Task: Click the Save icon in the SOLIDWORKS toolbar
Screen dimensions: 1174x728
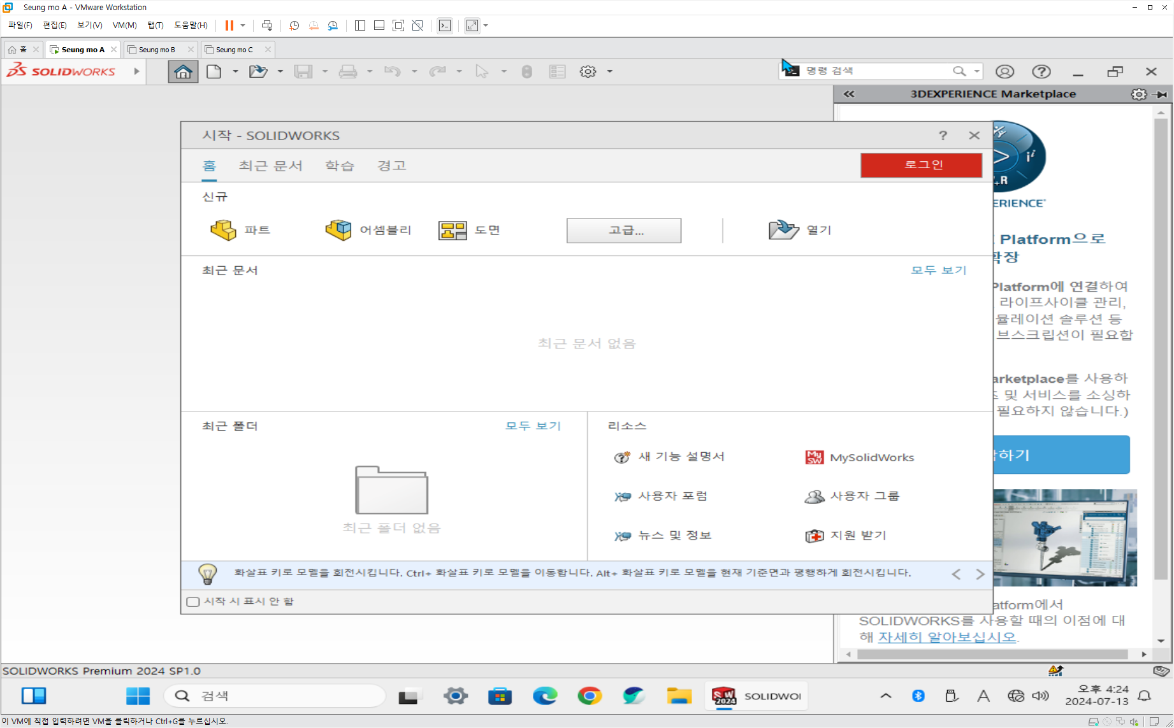Action: pos(303,71)
